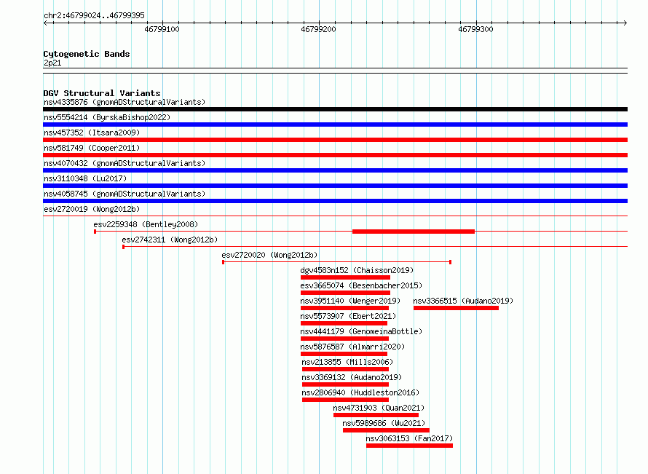Open variant nsv4335876 (gnomADStructuralVariants)
The image size is (648, 474).
(125, 102)
